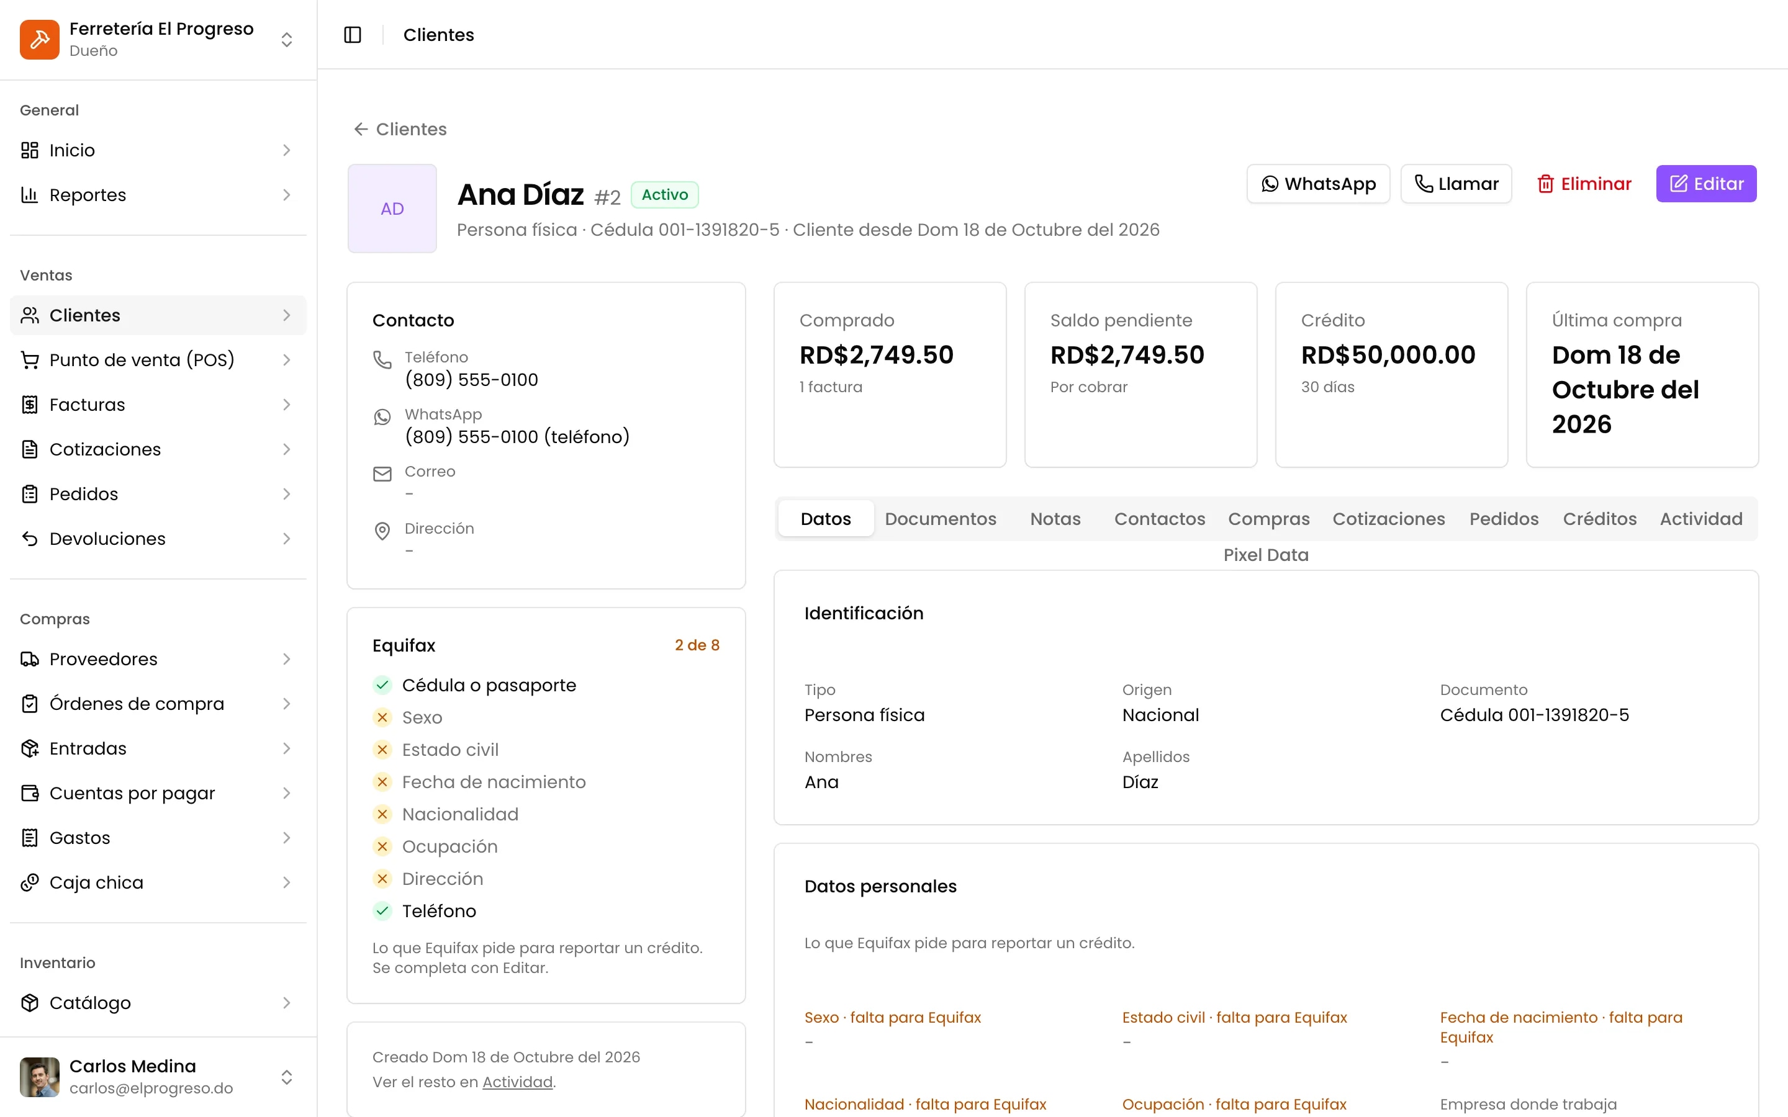Switch to the Contactos tab
This screenshot has height=1117, width=1788.
tap(1159, 519)
